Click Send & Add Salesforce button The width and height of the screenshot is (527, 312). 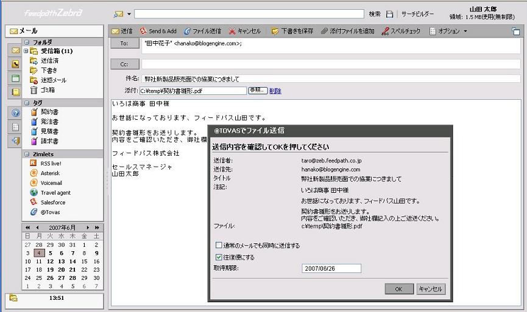(x=158, y=31)
